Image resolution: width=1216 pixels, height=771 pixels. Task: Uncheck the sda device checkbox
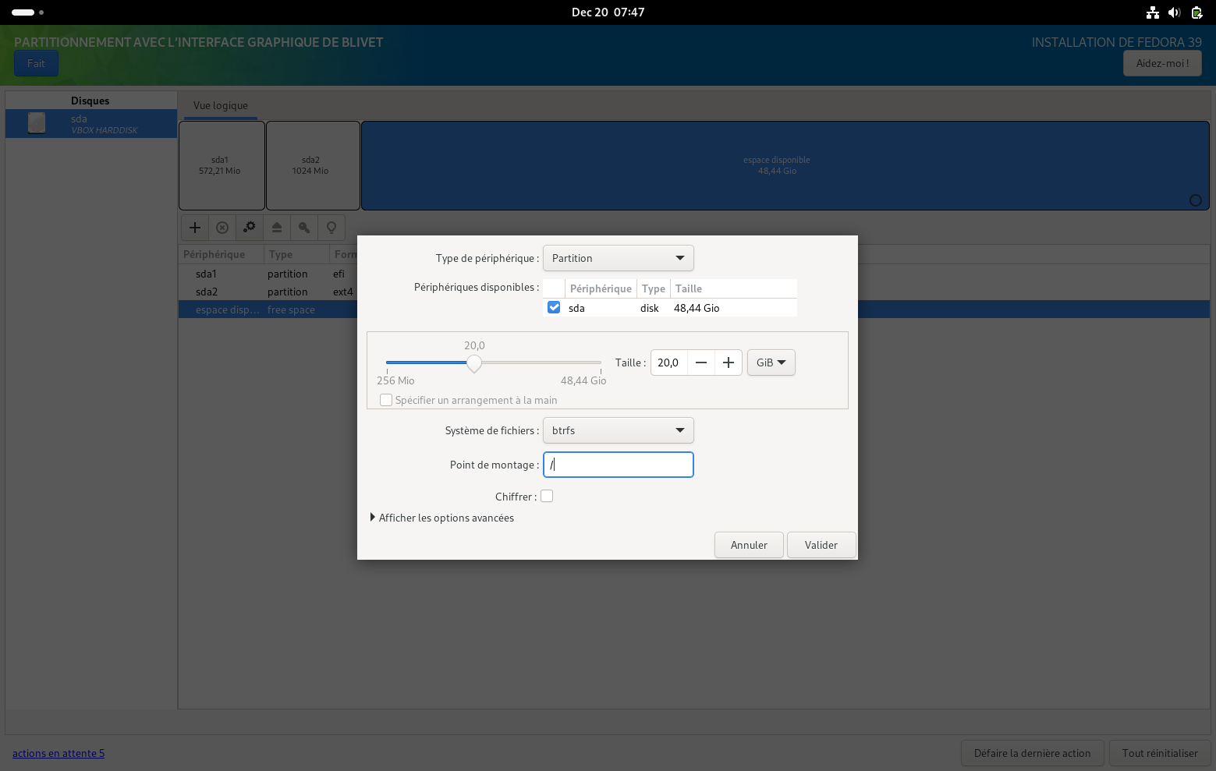coord(554,308)
